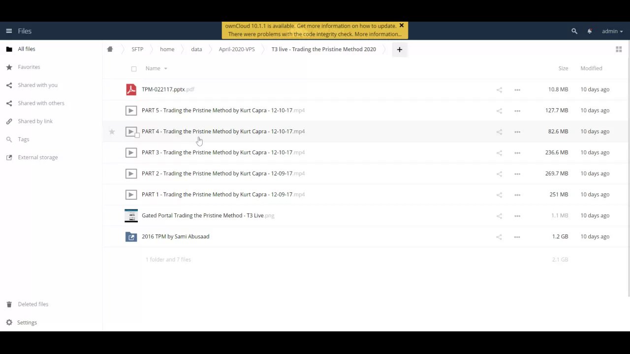
Task: Share the PART 5 video file
Action: [499, 111]
